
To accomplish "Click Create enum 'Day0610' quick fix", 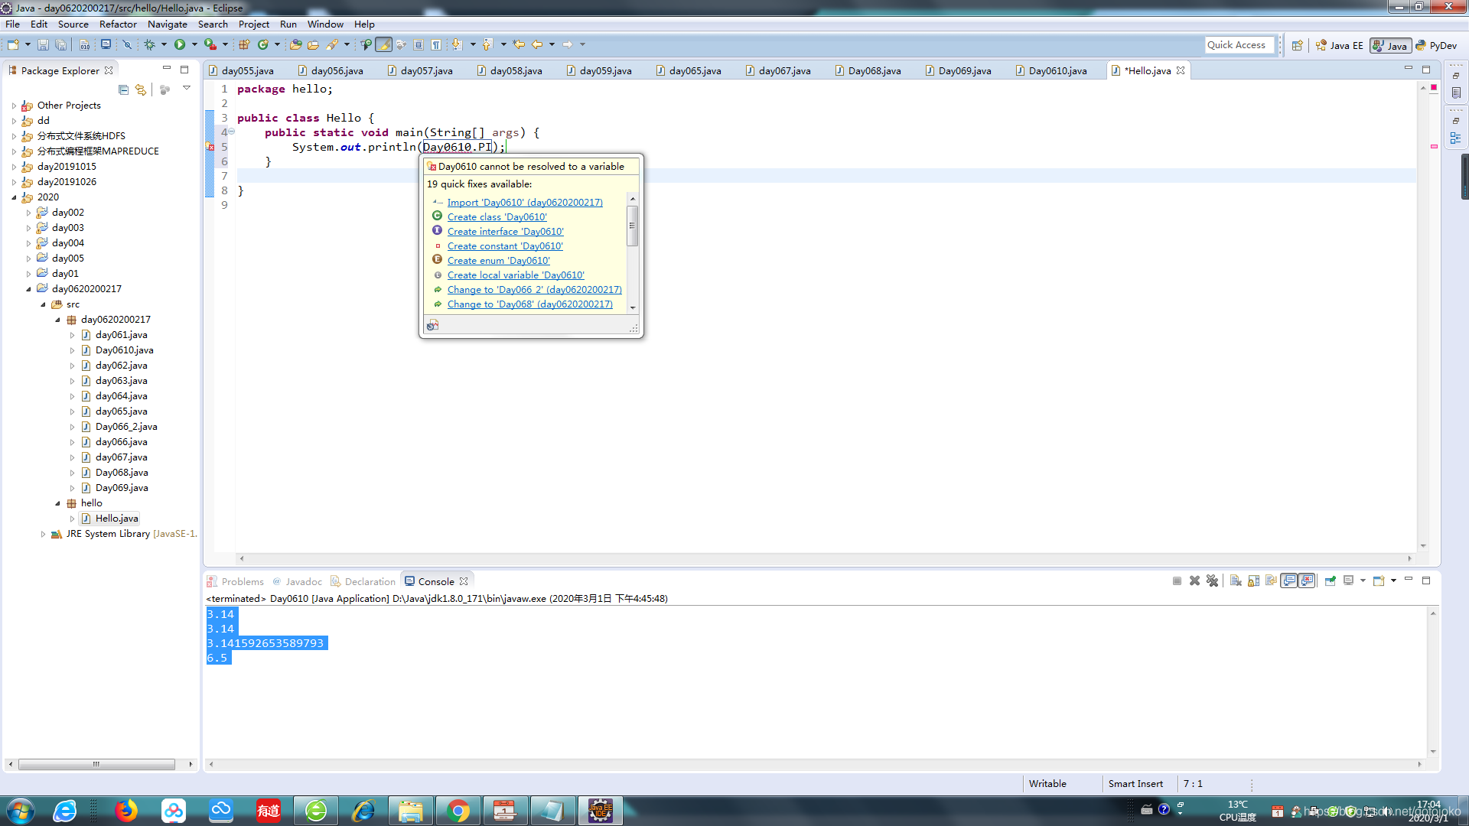I will point(498,261).
